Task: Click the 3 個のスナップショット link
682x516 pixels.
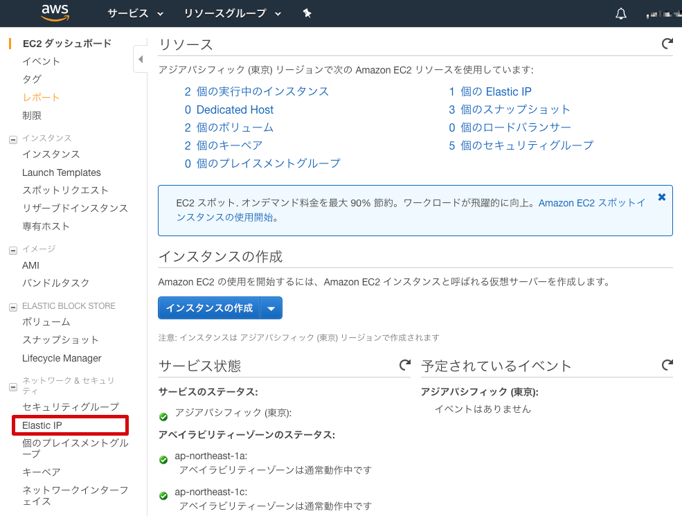Action: [510, 109]
